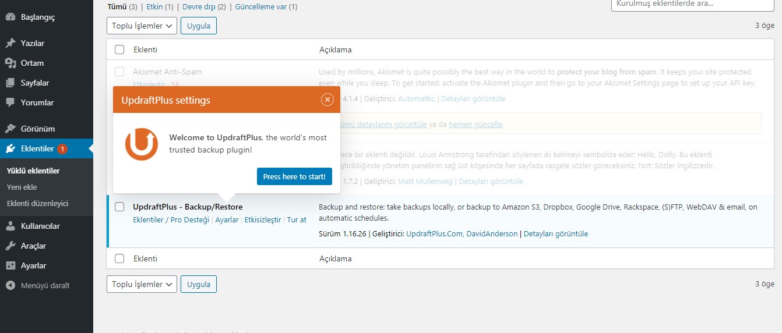Click the update badge on Eklentiler

[x=62, y=149]
